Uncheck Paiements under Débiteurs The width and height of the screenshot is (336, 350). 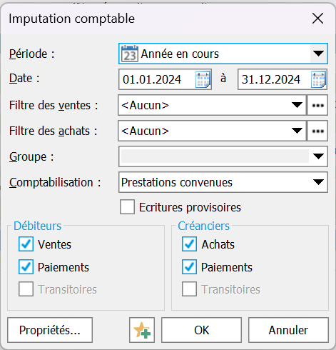pos(26,266)
